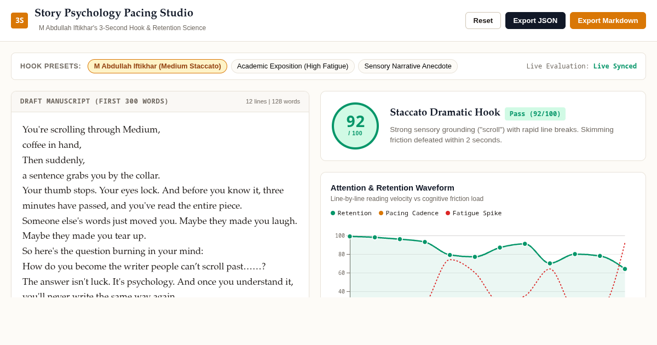Click the HOOK PRESETS label
The height and width of the screenshot is (345, 657).
click(50, 66)
